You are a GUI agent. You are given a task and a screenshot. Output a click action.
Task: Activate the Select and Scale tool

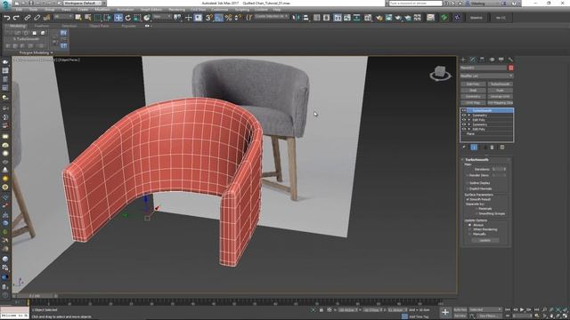click(137, 18)
